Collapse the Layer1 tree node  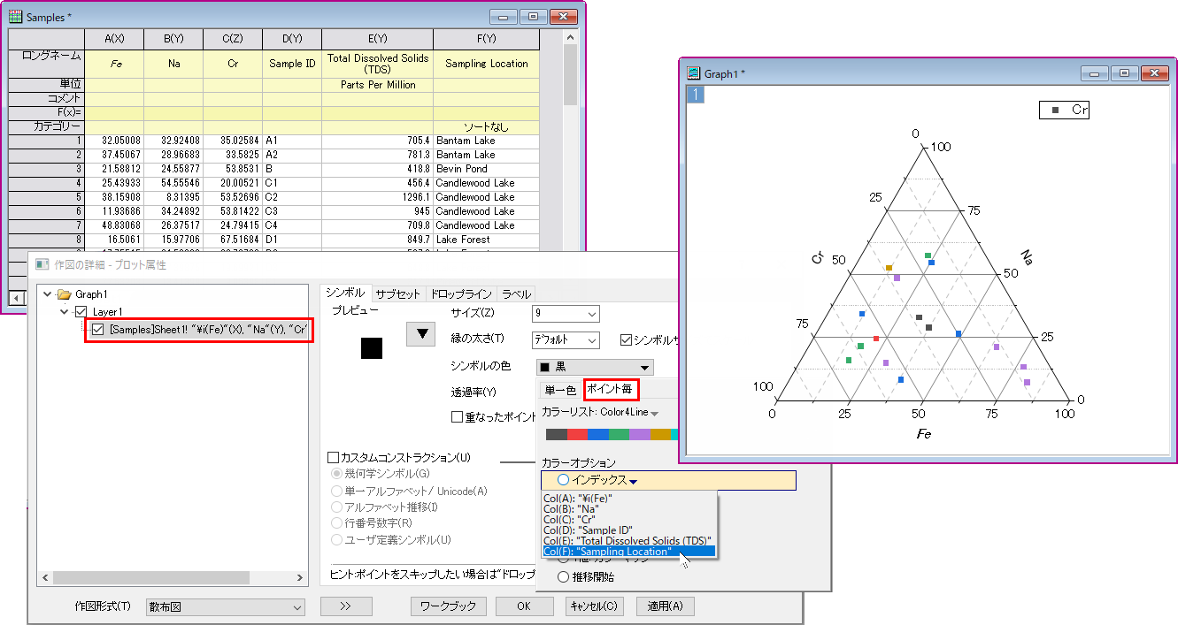pyautogui.click(x=65, y=312)
